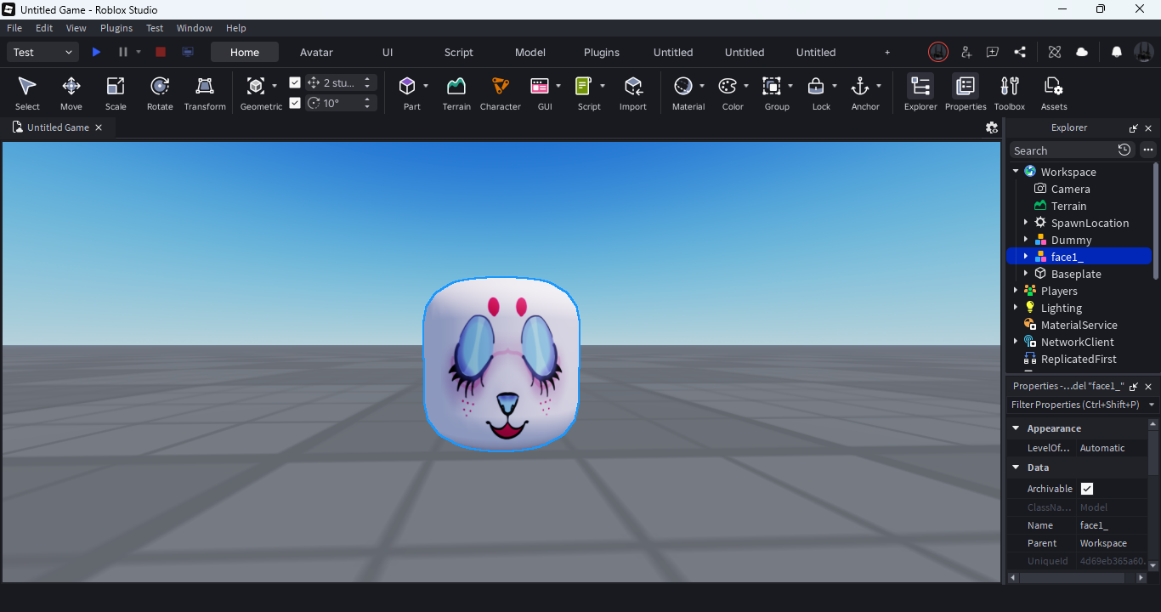Image resolution: width=1161 pixels, height=612 pixels.
Task: Open the Color picker tool
Action: pos(728,93)
